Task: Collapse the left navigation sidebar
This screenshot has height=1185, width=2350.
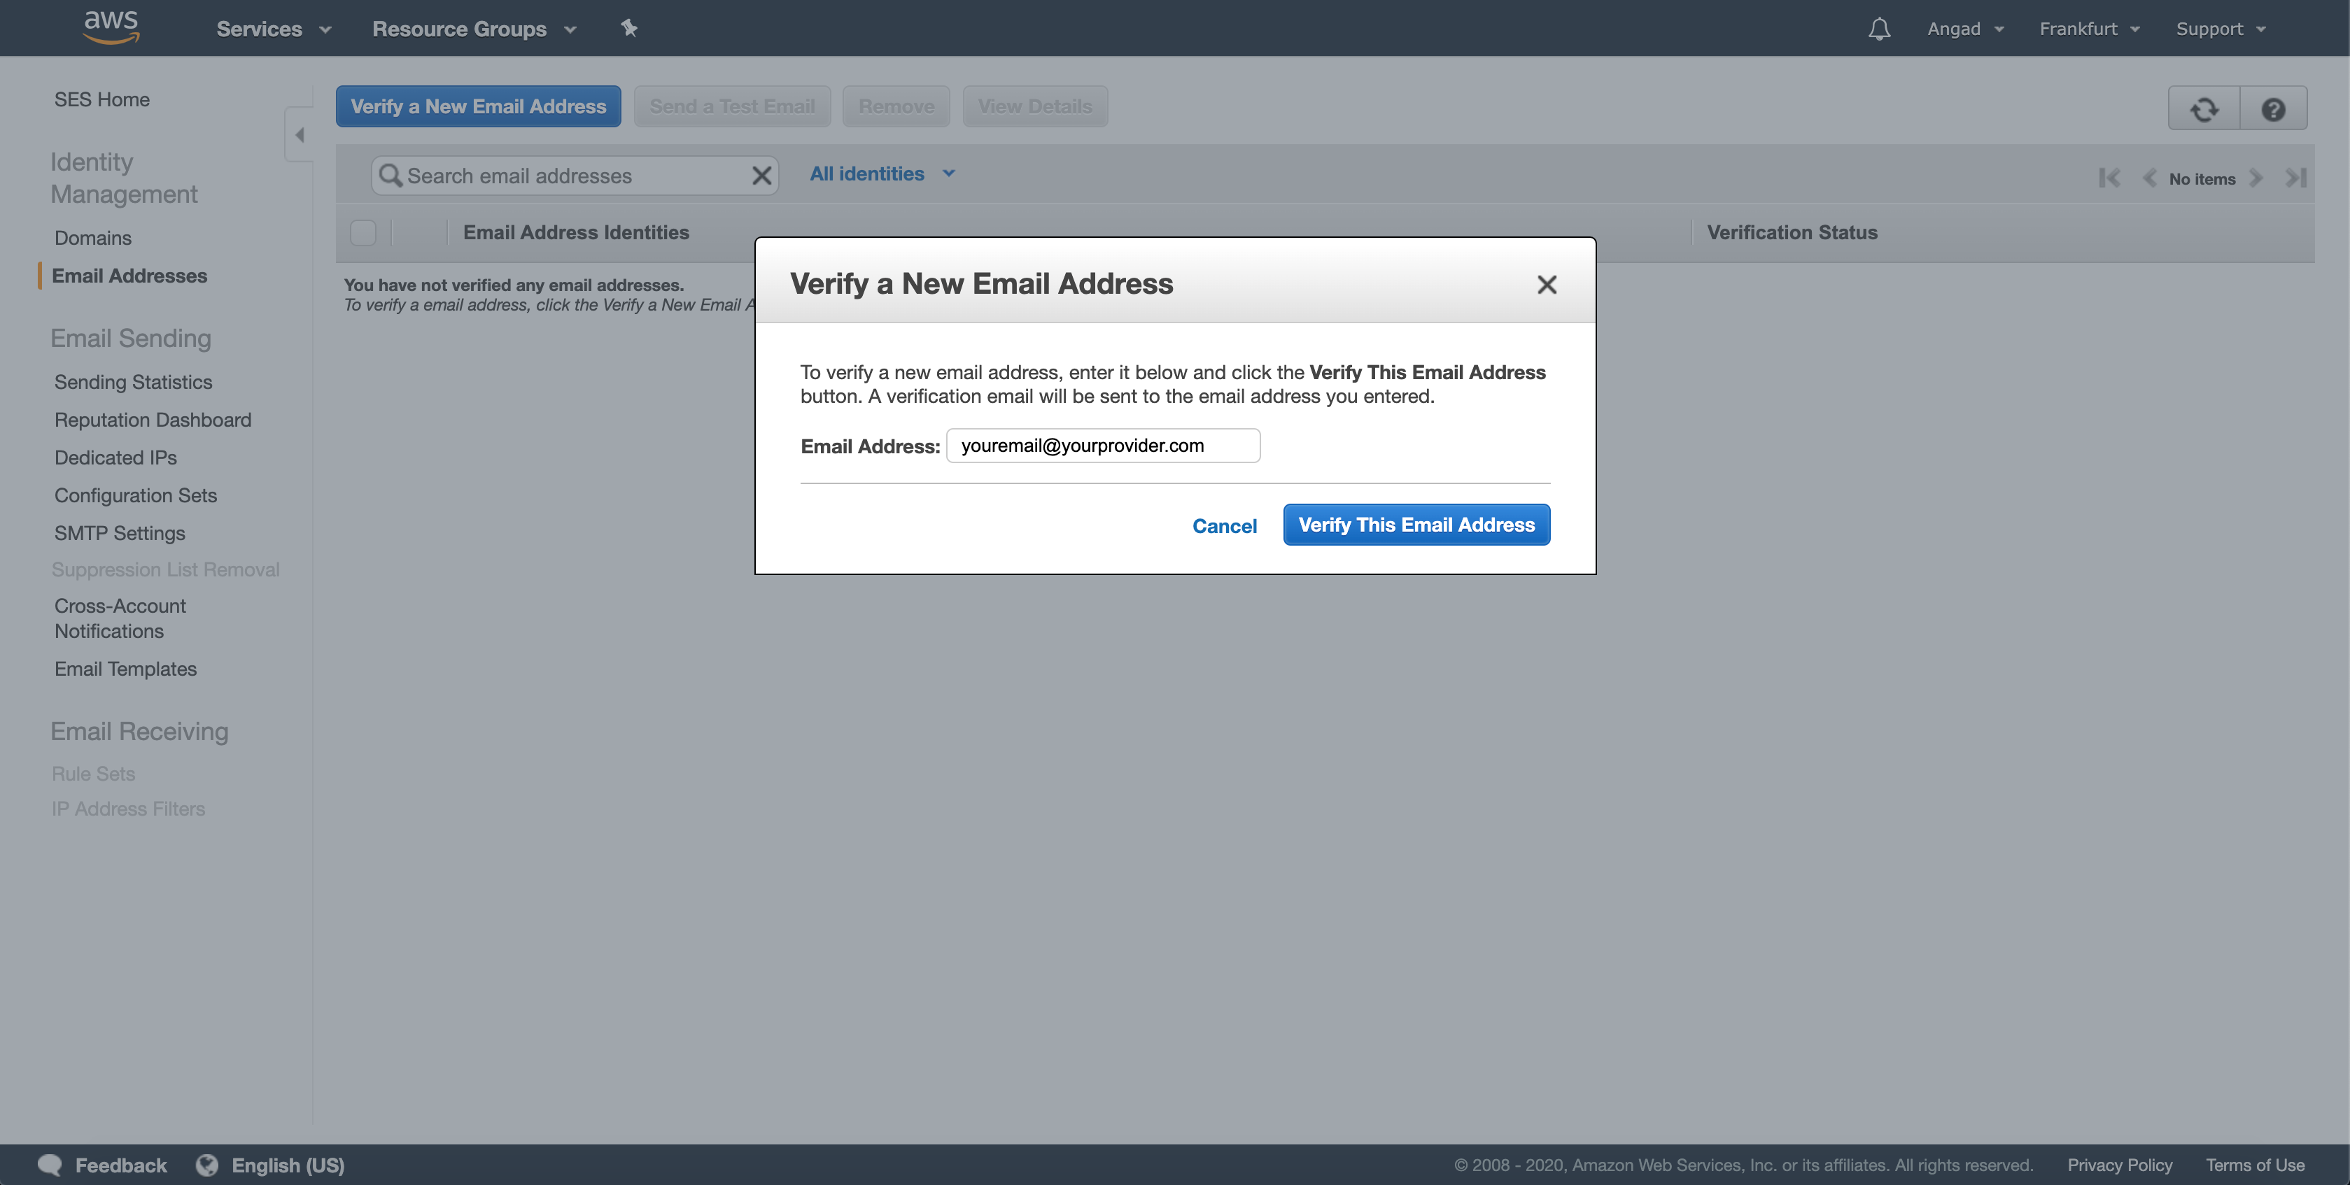Action: (x=300, y=134)
